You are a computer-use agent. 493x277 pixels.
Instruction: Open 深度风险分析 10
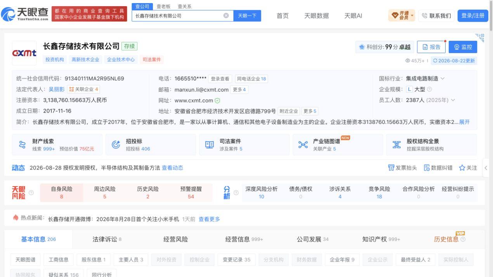[x=261, y=192]
